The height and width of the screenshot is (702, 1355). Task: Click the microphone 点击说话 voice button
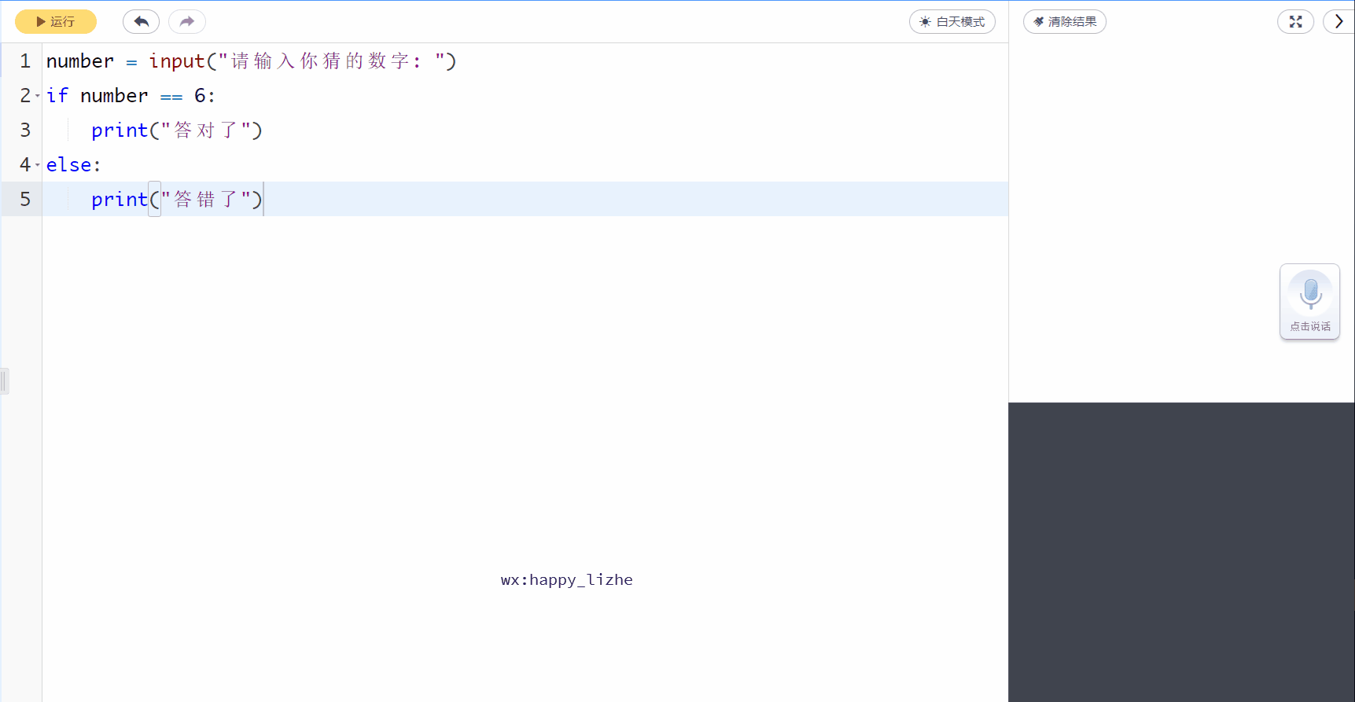1310,301
